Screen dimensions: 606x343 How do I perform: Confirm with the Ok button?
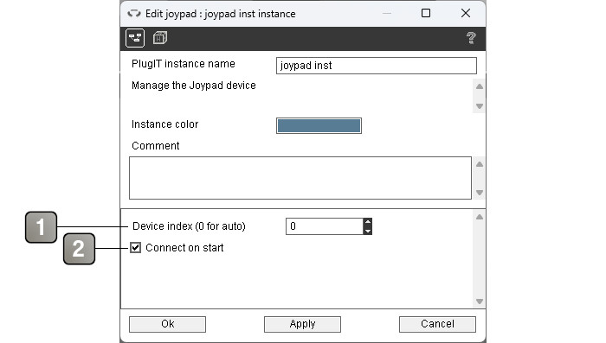tap(167, 324)
